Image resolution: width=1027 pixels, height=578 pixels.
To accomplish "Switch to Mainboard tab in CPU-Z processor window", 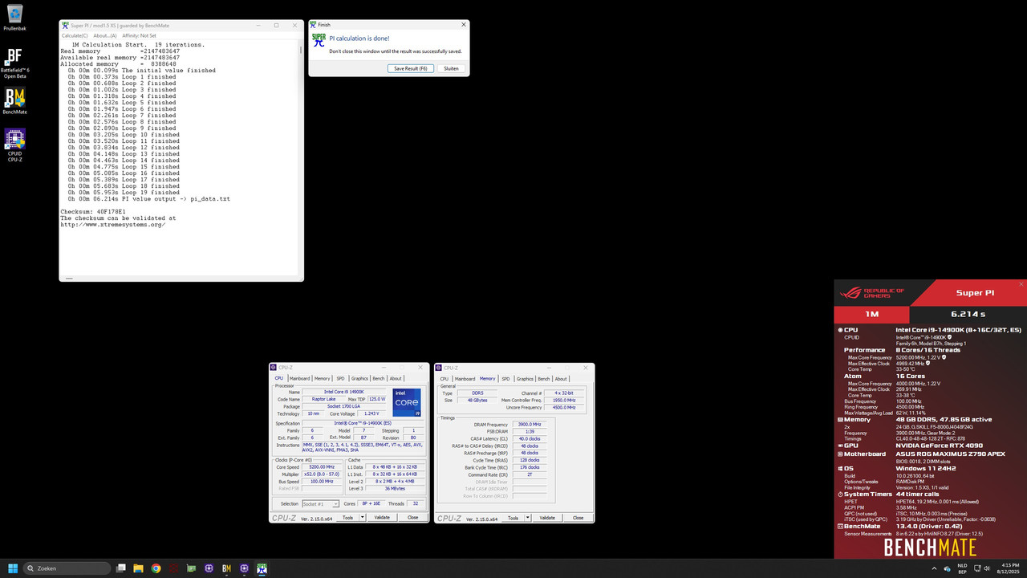I will pyautogui.click(x=300, y=378).
